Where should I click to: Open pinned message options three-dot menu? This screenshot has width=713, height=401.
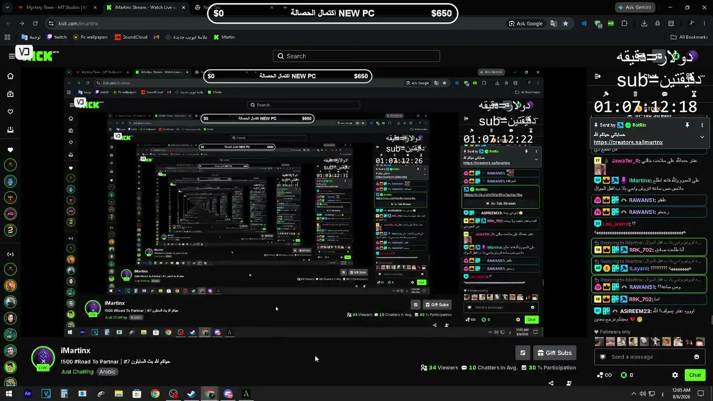pos(702,125)
